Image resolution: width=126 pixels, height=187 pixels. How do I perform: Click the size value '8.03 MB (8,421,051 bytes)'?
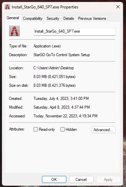[54, 77]
